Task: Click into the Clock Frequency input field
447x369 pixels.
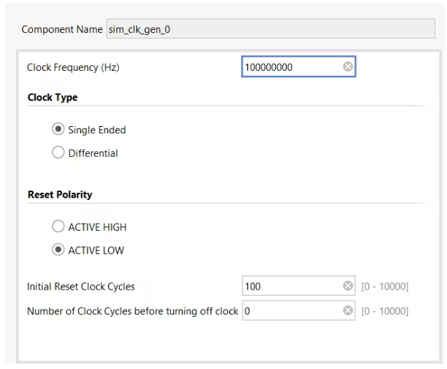Action: click(290, 67)
